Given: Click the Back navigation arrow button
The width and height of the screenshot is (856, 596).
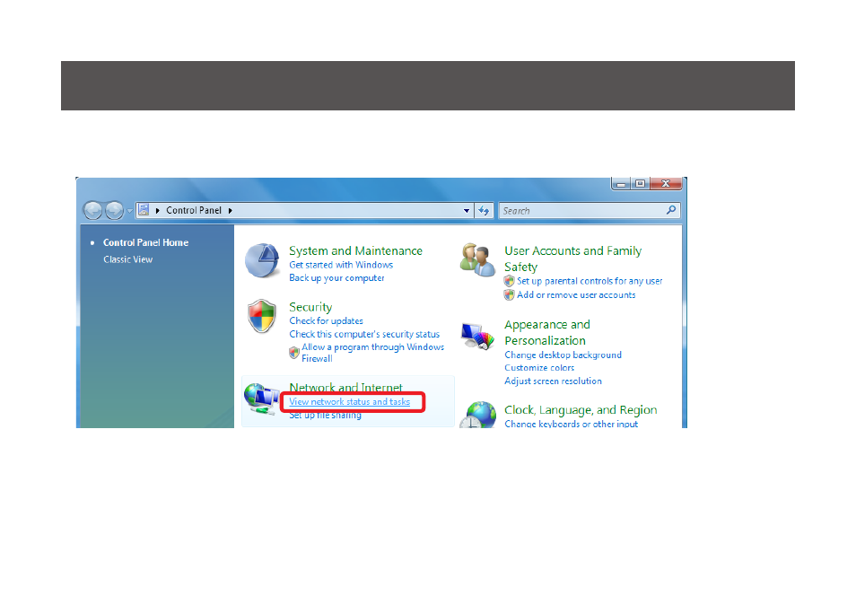Looking at the screenshot, I should pyautogui.click(x=92, y=210).
